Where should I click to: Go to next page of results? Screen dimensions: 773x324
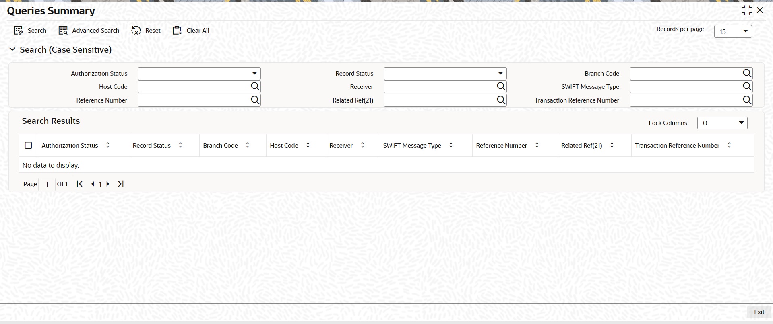point(108,184)
